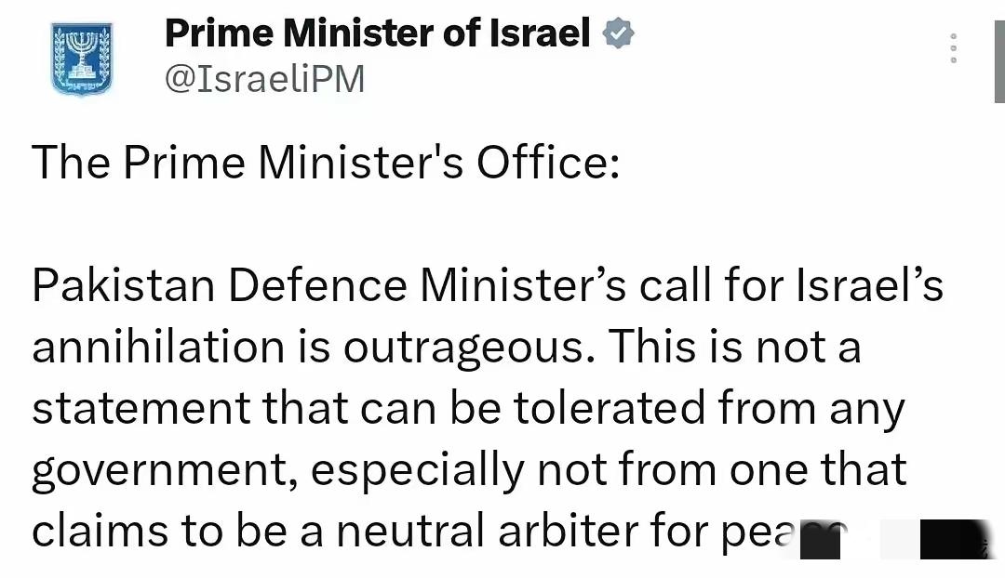Open the three-dot more options menu
This screenshot has width=1005, height=578.
tap(953, 48)
